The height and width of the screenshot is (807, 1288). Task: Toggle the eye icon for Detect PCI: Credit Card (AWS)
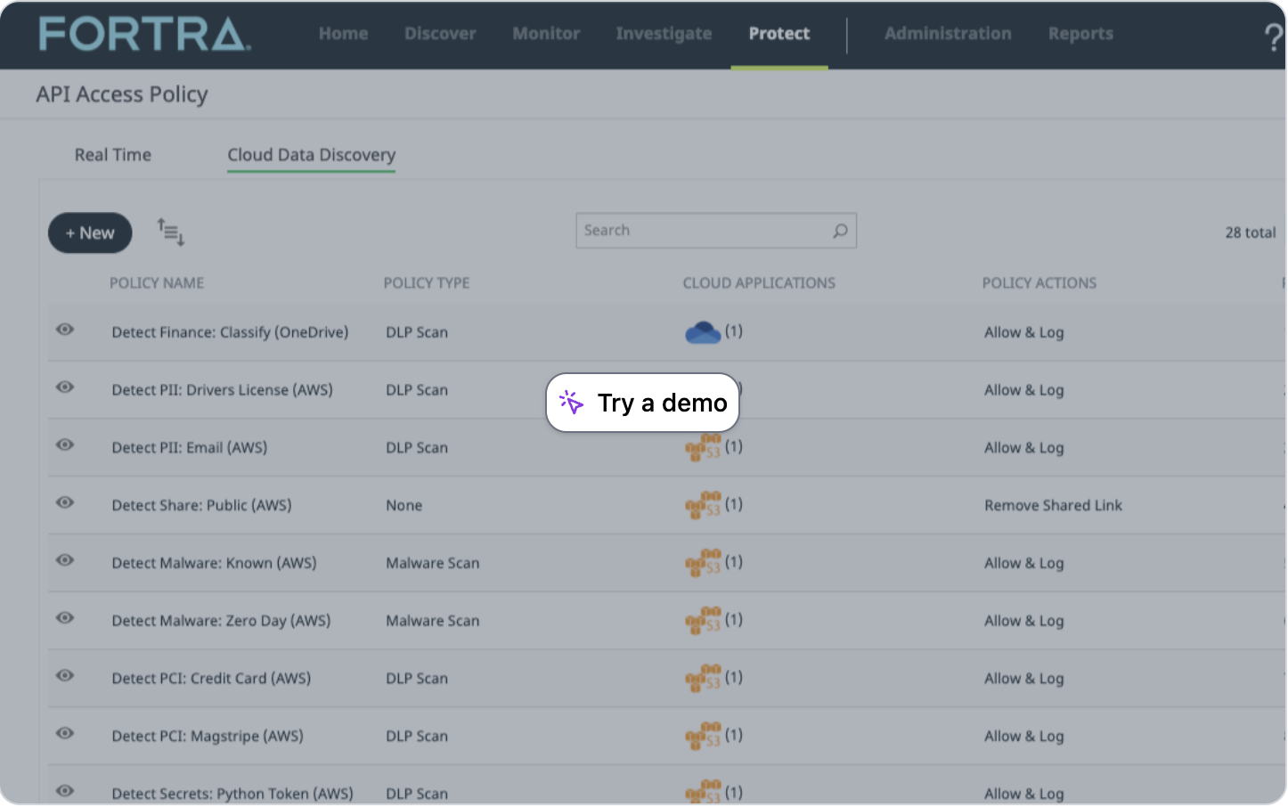[x=65, y=675]
